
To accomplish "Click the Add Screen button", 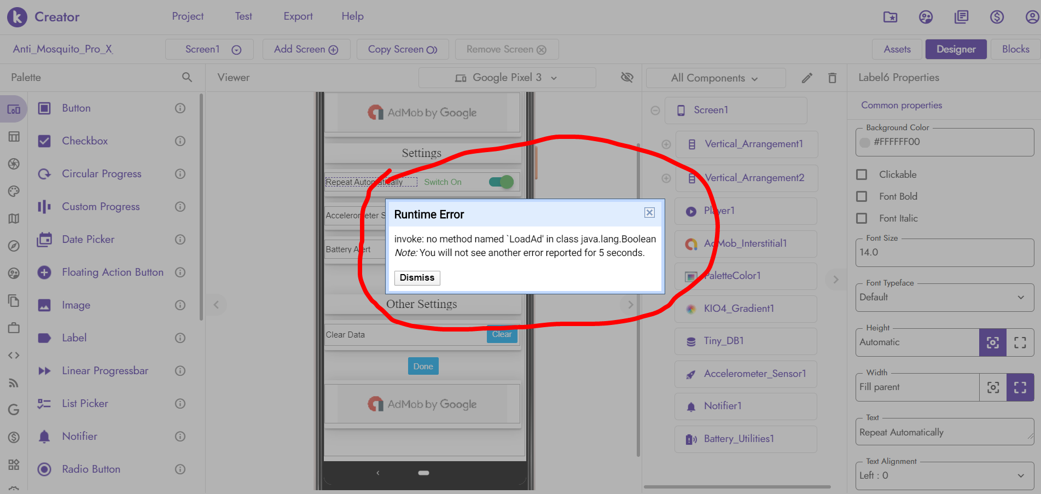I will click(306, 49).
